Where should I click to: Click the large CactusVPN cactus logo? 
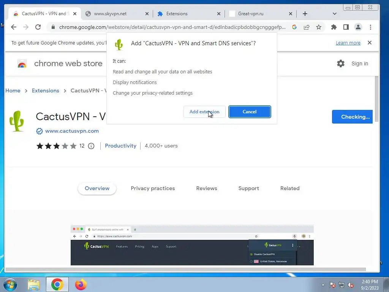click(x=17, y=121)
